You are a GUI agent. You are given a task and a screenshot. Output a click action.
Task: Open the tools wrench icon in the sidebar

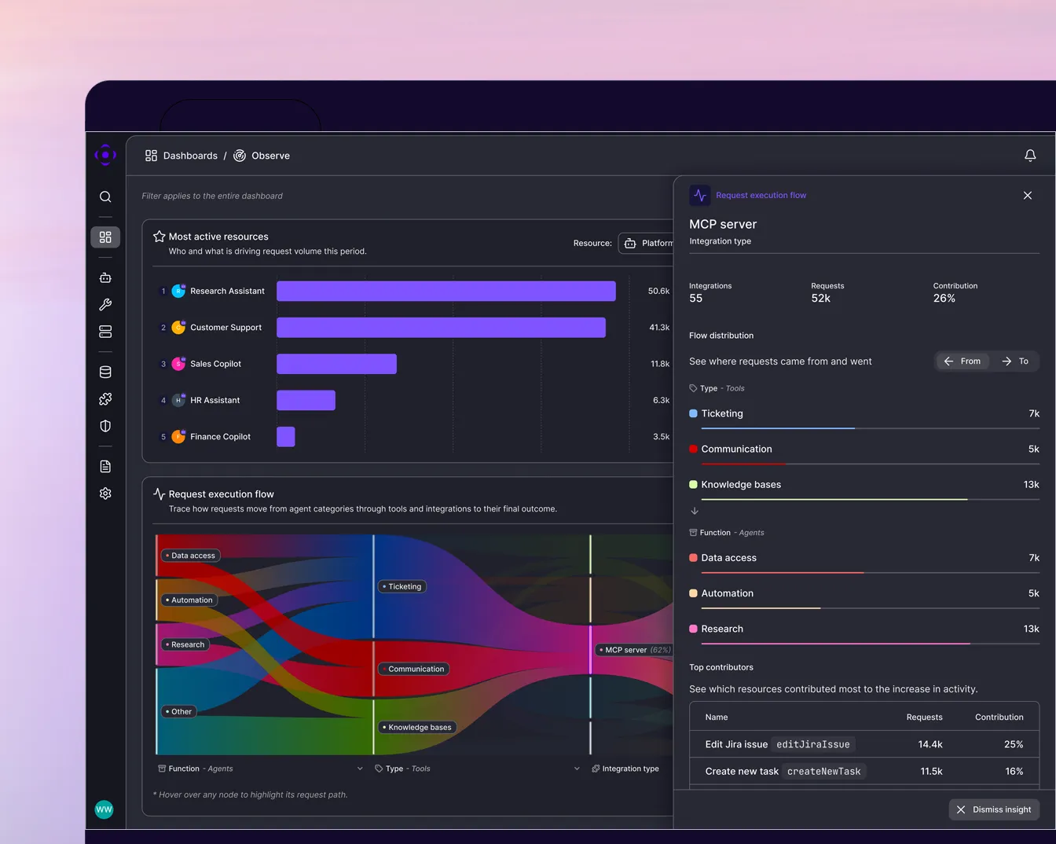[105, 305]
